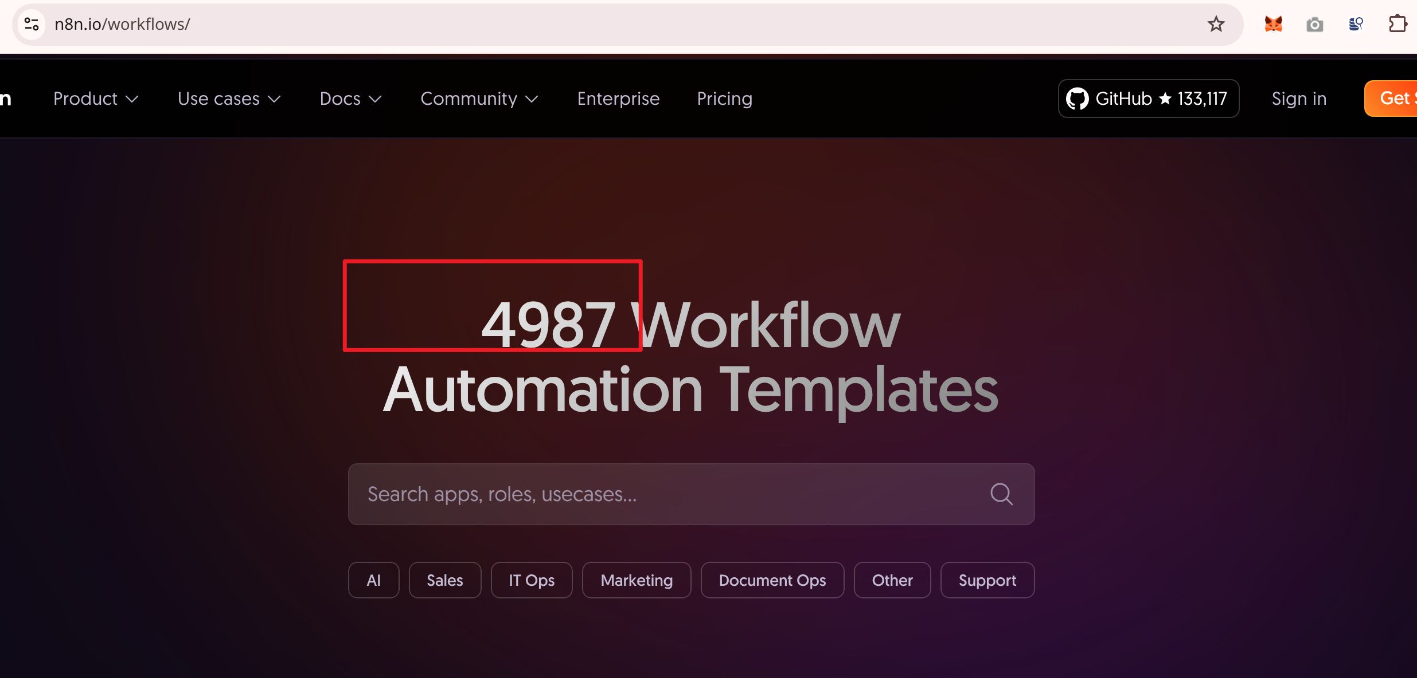
Task: Click the search magnifier icon
Action: (1001, 494)
